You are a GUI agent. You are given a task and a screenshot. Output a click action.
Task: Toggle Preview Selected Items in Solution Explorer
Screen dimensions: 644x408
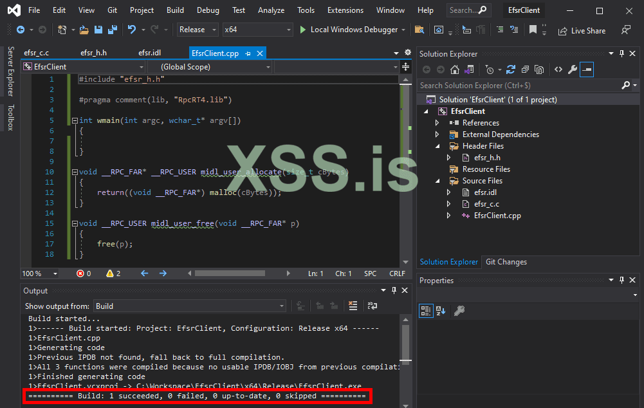pos(586,70)
